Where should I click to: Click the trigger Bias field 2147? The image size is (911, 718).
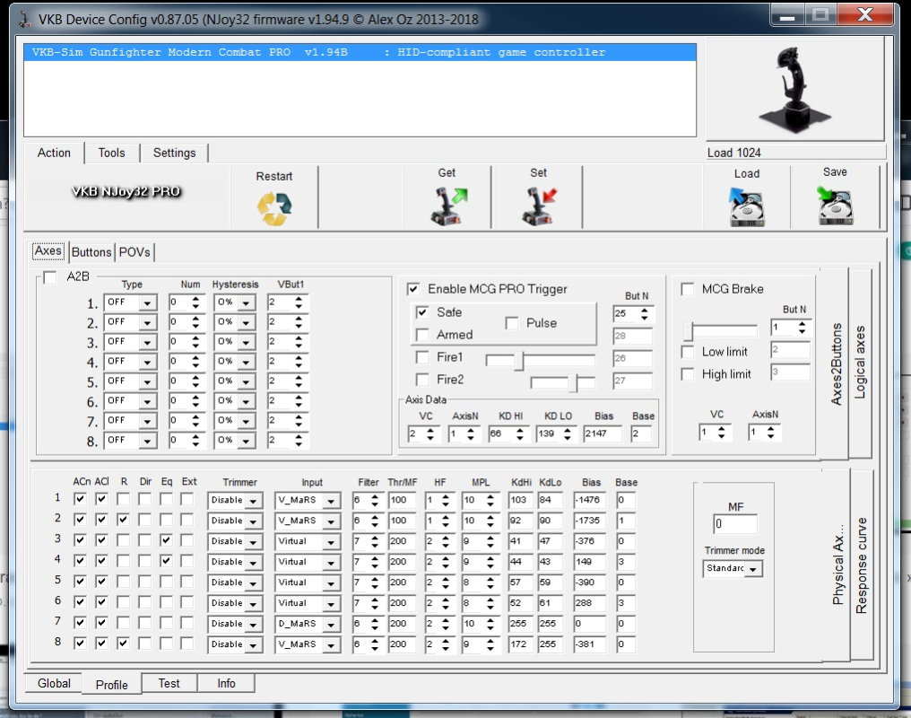pos(602,433)
